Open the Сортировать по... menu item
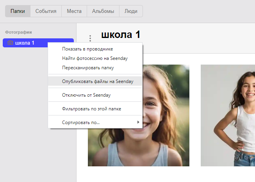The image size is (255, 182). coord(80,123)
